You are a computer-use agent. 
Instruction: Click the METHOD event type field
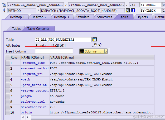point(22,11)
